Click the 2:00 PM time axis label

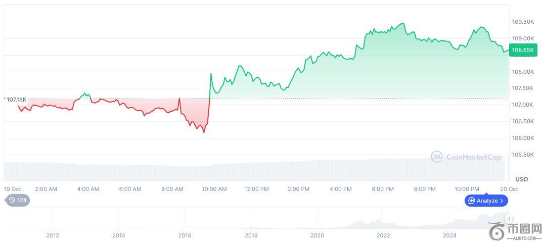tap(298, 189)
